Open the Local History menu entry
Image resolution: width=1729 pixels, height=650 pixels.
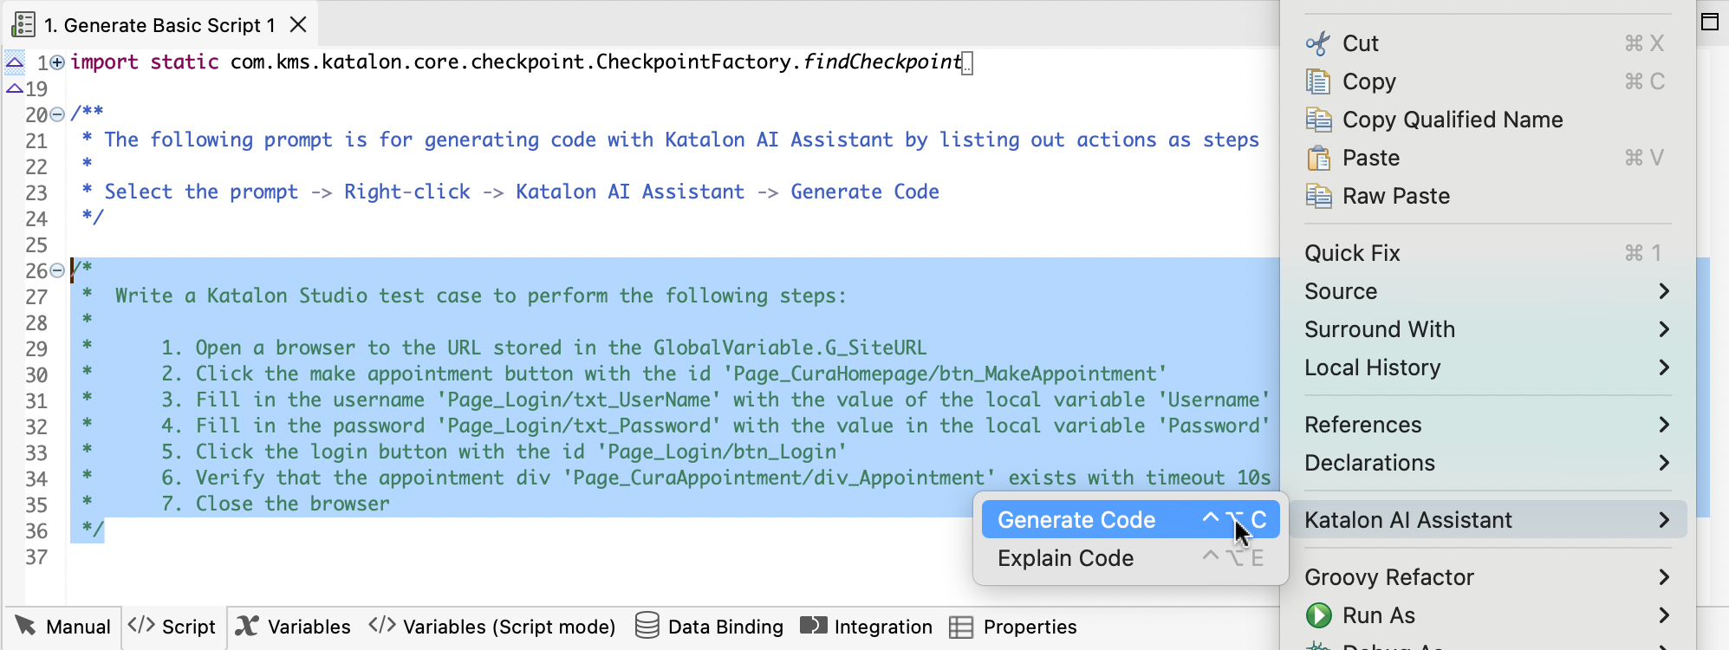(1487, 367)
